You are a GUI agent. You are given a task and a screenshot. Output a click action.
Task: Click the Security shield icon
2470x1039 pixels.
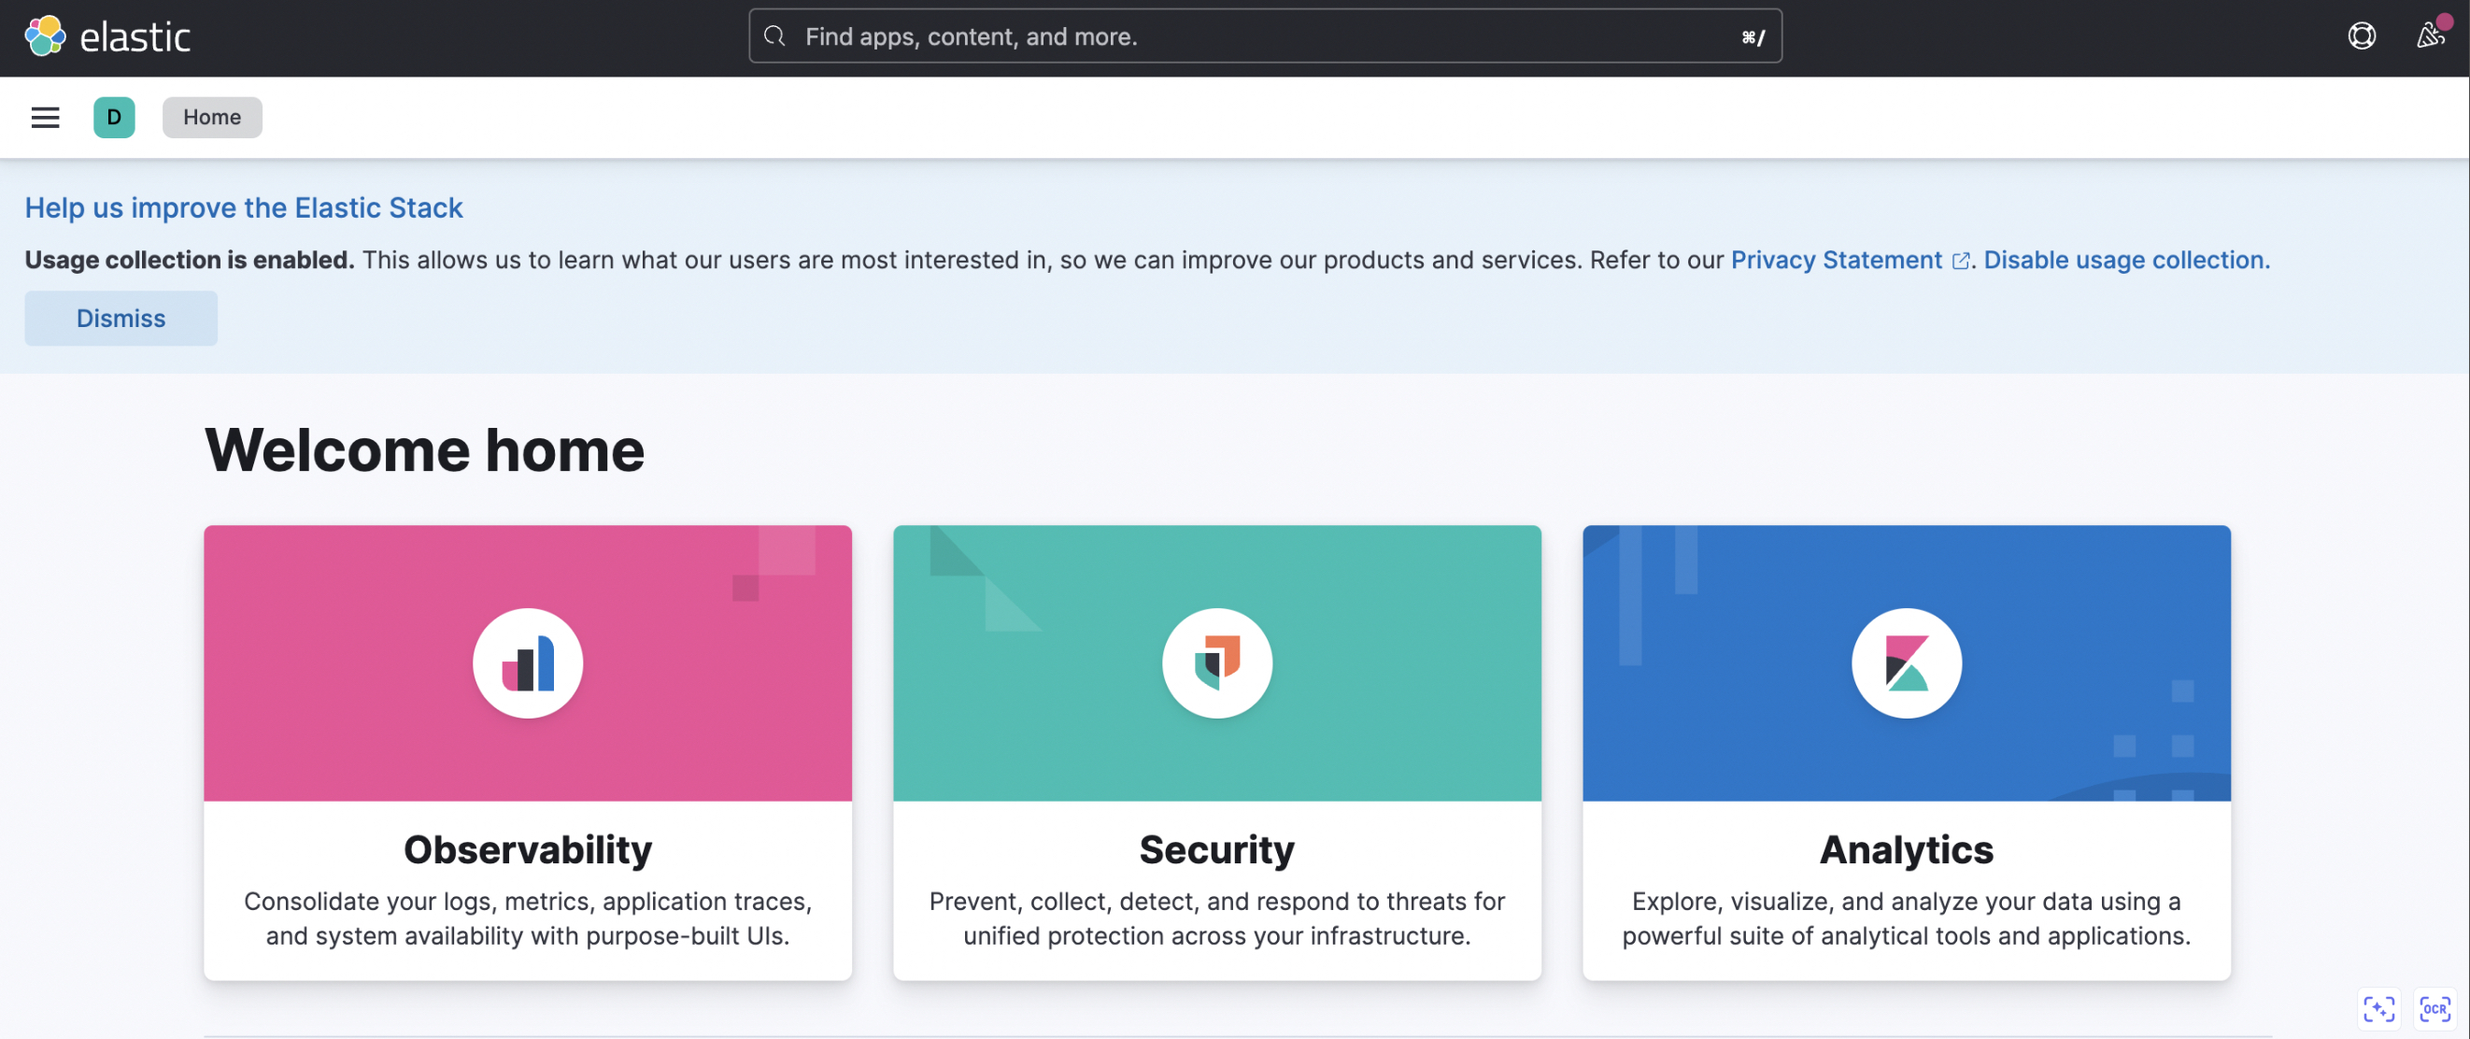[x=1216, y=663]
